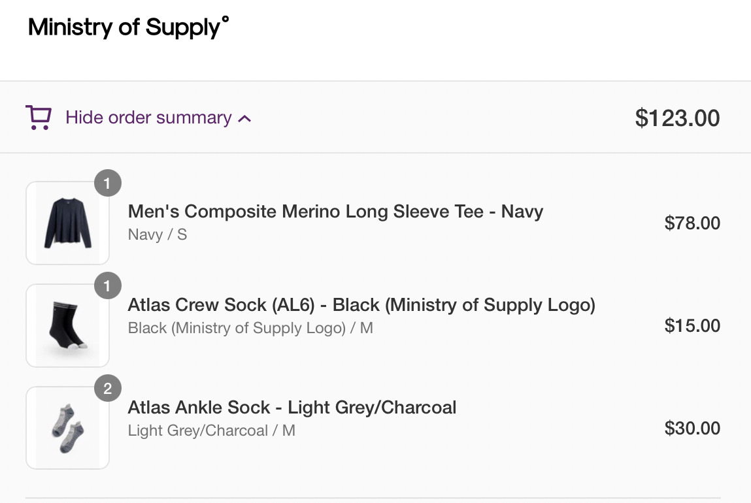Screen dimensions: 751x503
Task: Click the navy long sleeve tee thumbnail
Action: (67, 223)
